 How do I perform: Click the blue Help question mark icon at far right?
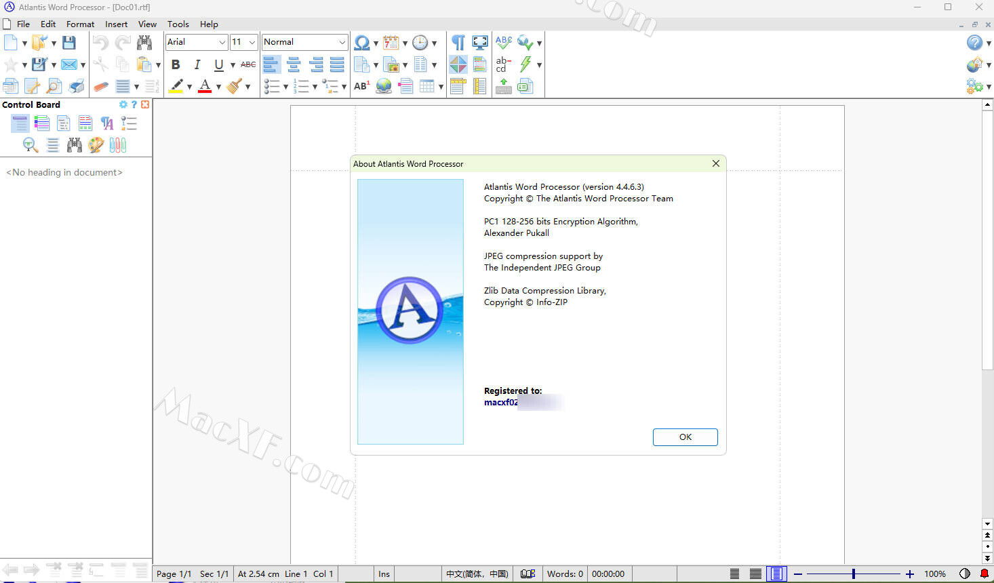(x=974, y=43)
